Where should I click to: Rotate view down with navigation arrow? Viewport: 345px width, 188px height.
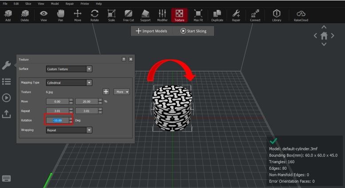click(324, 44)
